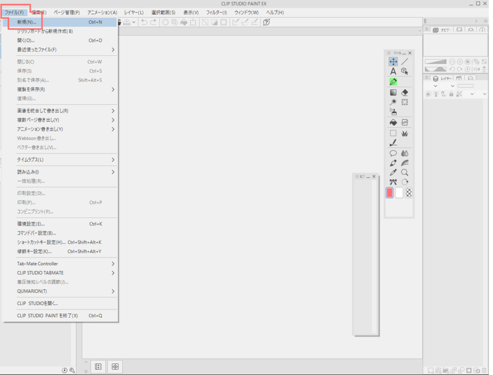Choose CLIP STUDIOを開く... entry

pos(60,304)
